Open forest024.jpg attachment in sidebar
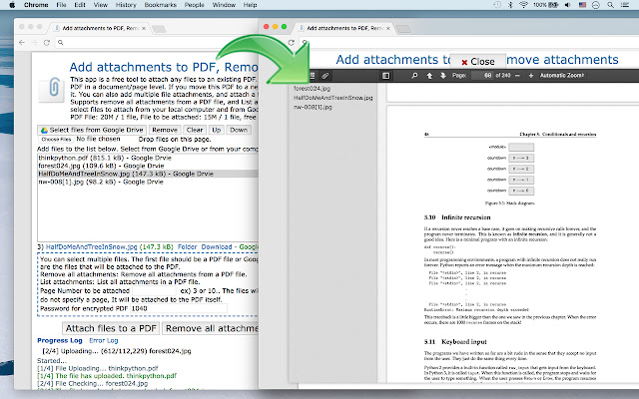 312,89
